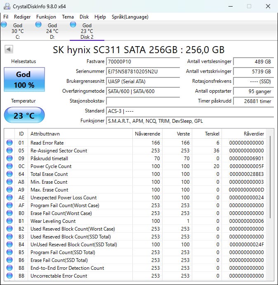
Task: Open the Fil menu
Action: [6, 17]
